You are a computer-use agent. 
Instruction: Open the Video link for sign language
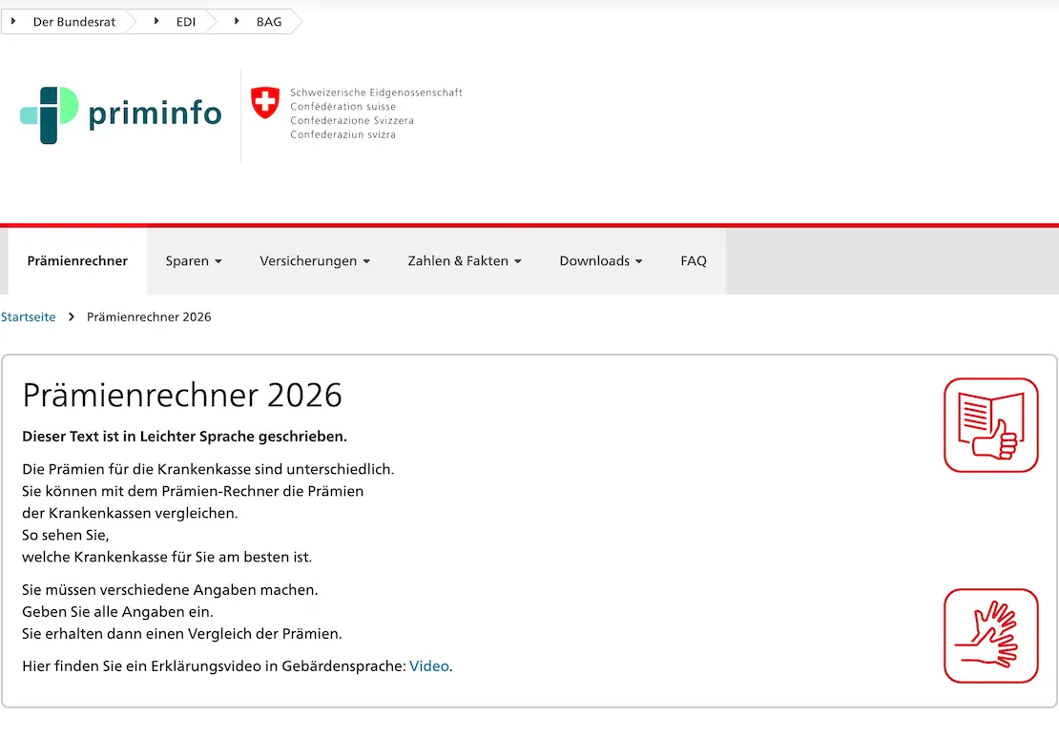(x=428, y=666)
